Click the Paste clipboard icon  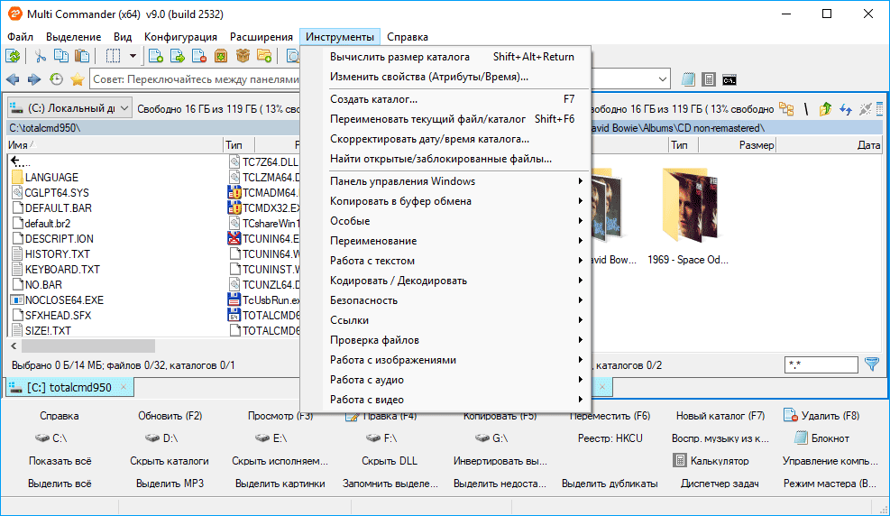click(x=82, y=56)
